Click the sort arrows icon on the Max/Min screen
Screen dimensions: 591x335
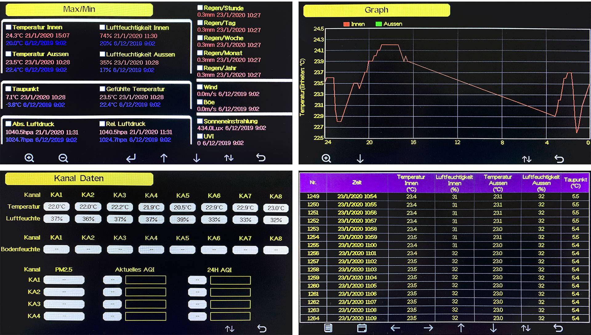pos(228,158)
